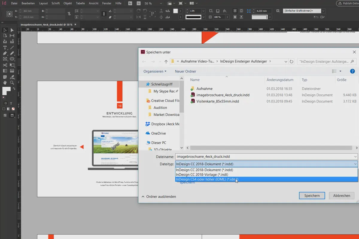Open the Dateityp dropdown arrow
Viewport: 359px width, 239px height.
tap(355, 164)
